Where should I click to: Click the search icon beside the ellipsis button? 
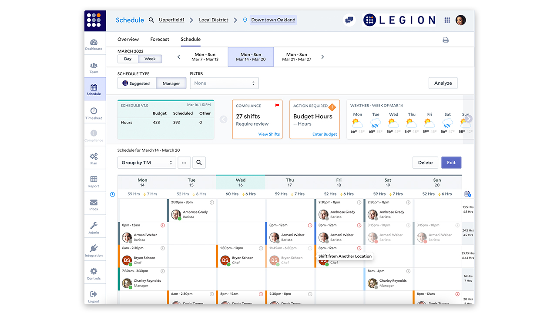199,162
